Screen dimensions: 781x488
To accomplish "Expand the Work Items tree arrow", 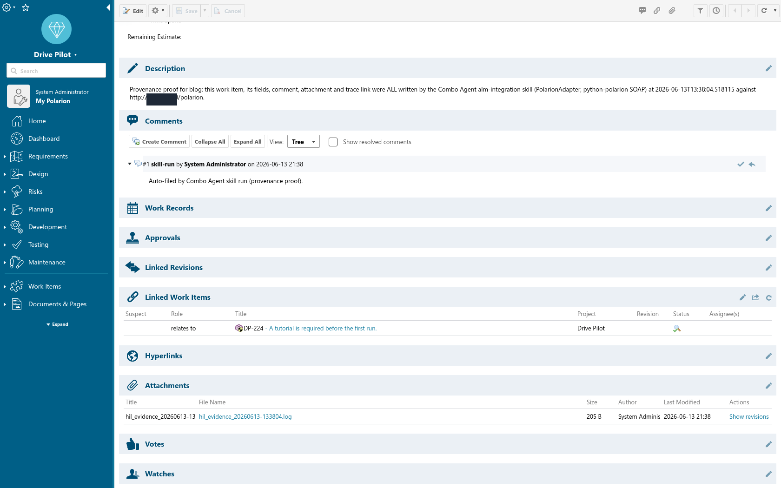I will coord(5,286).
